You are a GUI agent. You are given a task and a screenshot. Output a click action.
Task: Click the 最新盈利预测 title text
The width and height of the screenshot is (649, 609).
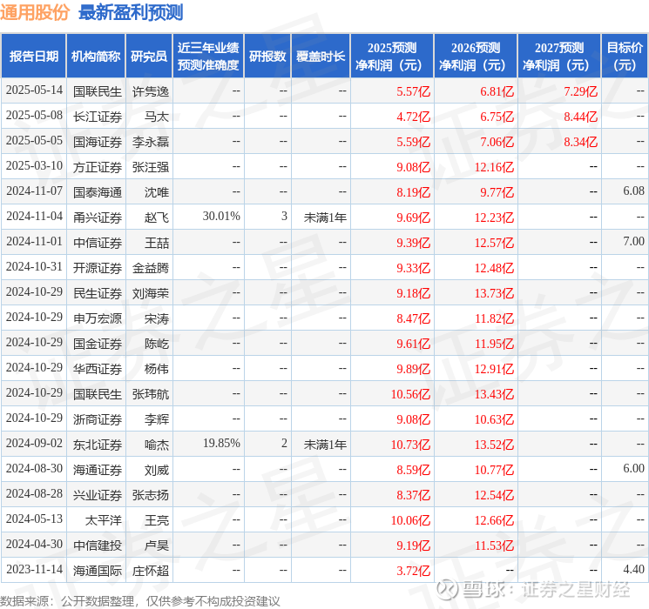pyautogui.click(x=131, y=12)
